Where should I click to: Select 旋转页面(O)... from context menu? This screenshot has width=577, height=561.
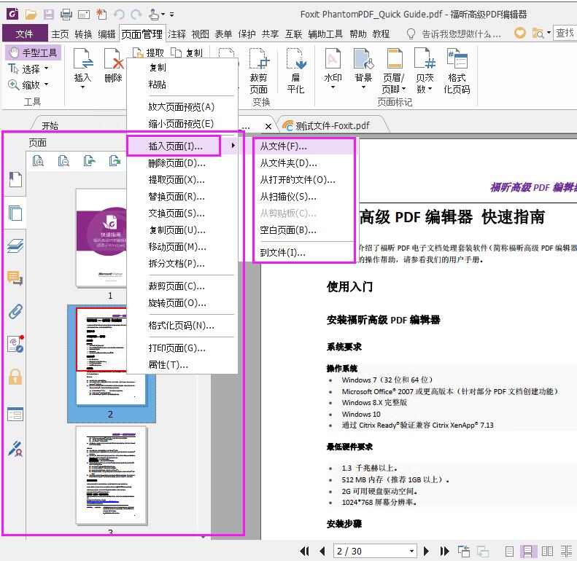point(177,303)
